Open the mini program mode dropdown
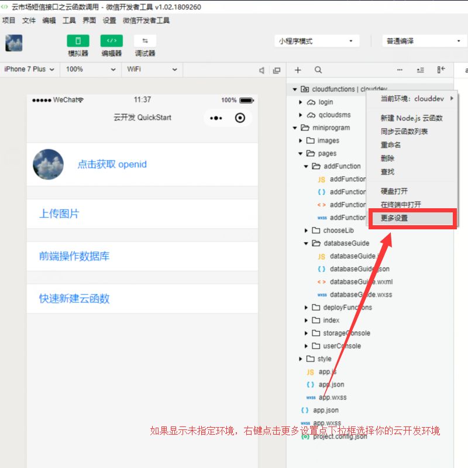Image resolution: width=468 pixels, height=468 pixels. click(316, 41)
